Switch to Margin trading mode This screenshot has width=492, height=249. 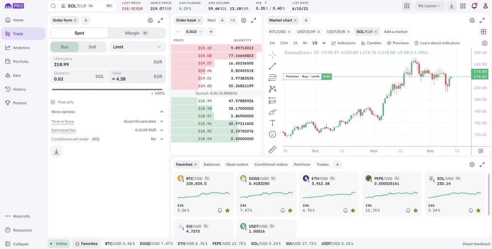pos(137,33)
